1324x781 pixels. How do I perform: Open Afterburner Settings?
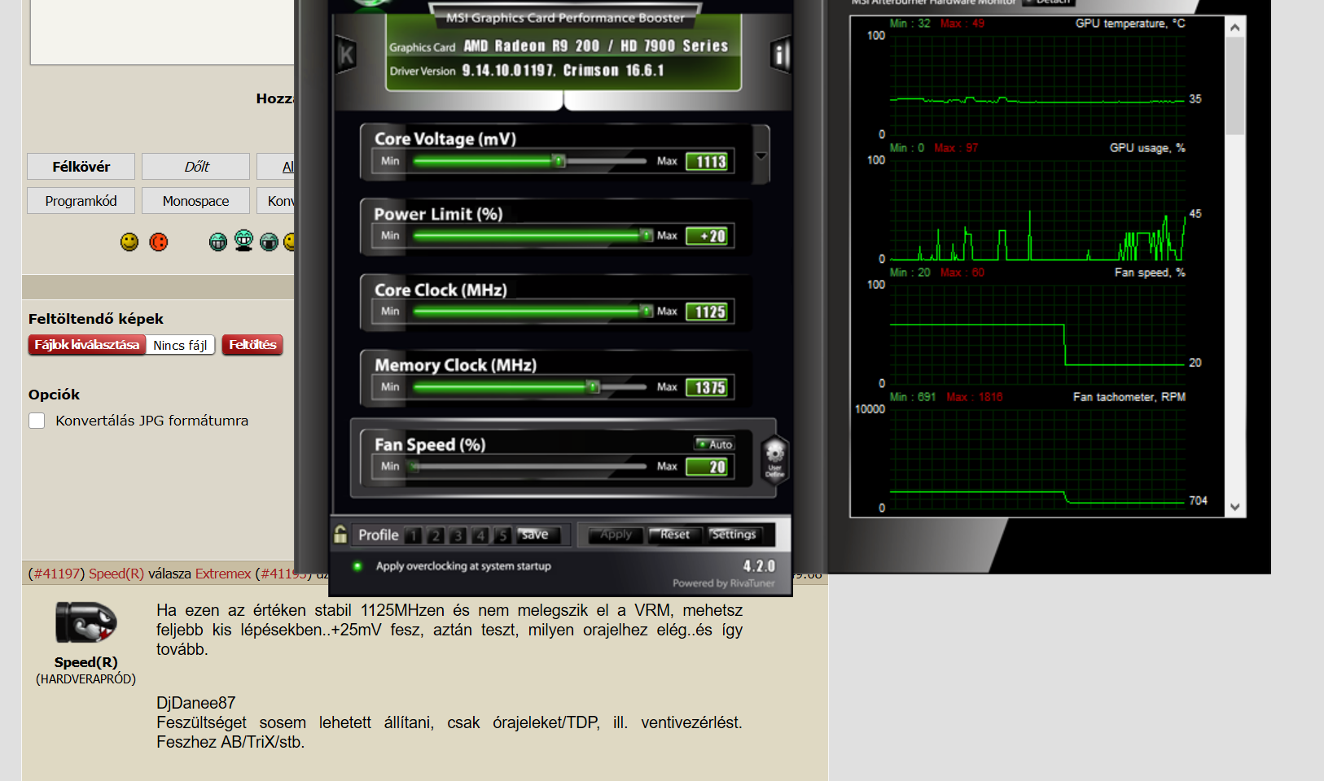coord(735,534)
